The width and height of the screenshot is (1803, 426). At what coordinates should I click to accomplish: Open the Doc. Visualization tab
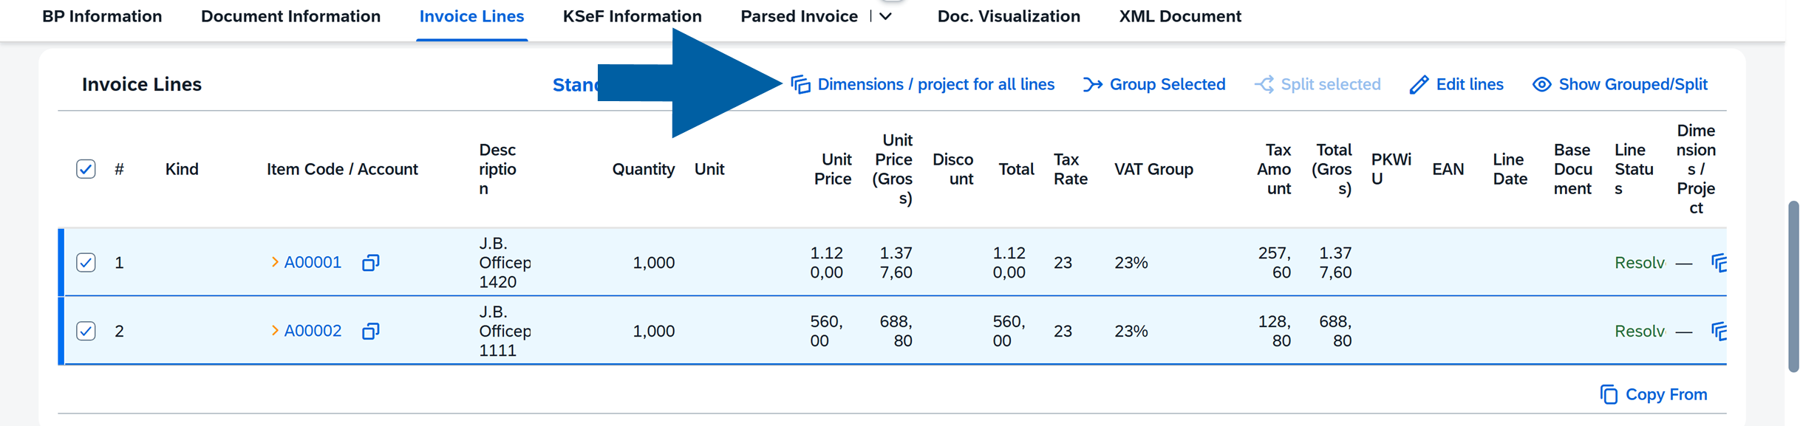[x=1009, y=16]
